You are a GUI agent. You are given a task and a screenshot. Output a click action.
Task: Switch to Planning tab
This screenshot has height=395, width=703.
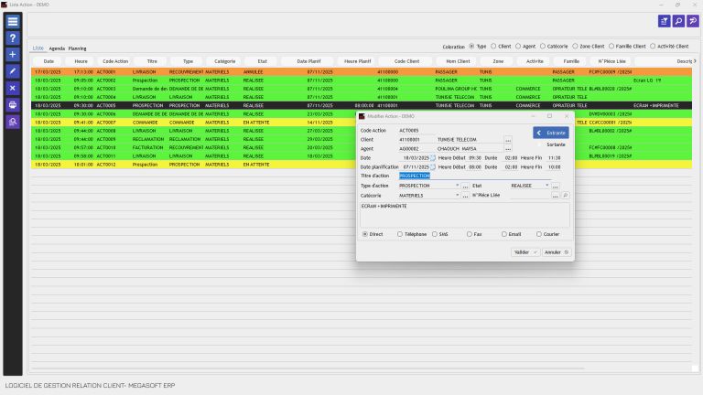click(x=77, y=48)
